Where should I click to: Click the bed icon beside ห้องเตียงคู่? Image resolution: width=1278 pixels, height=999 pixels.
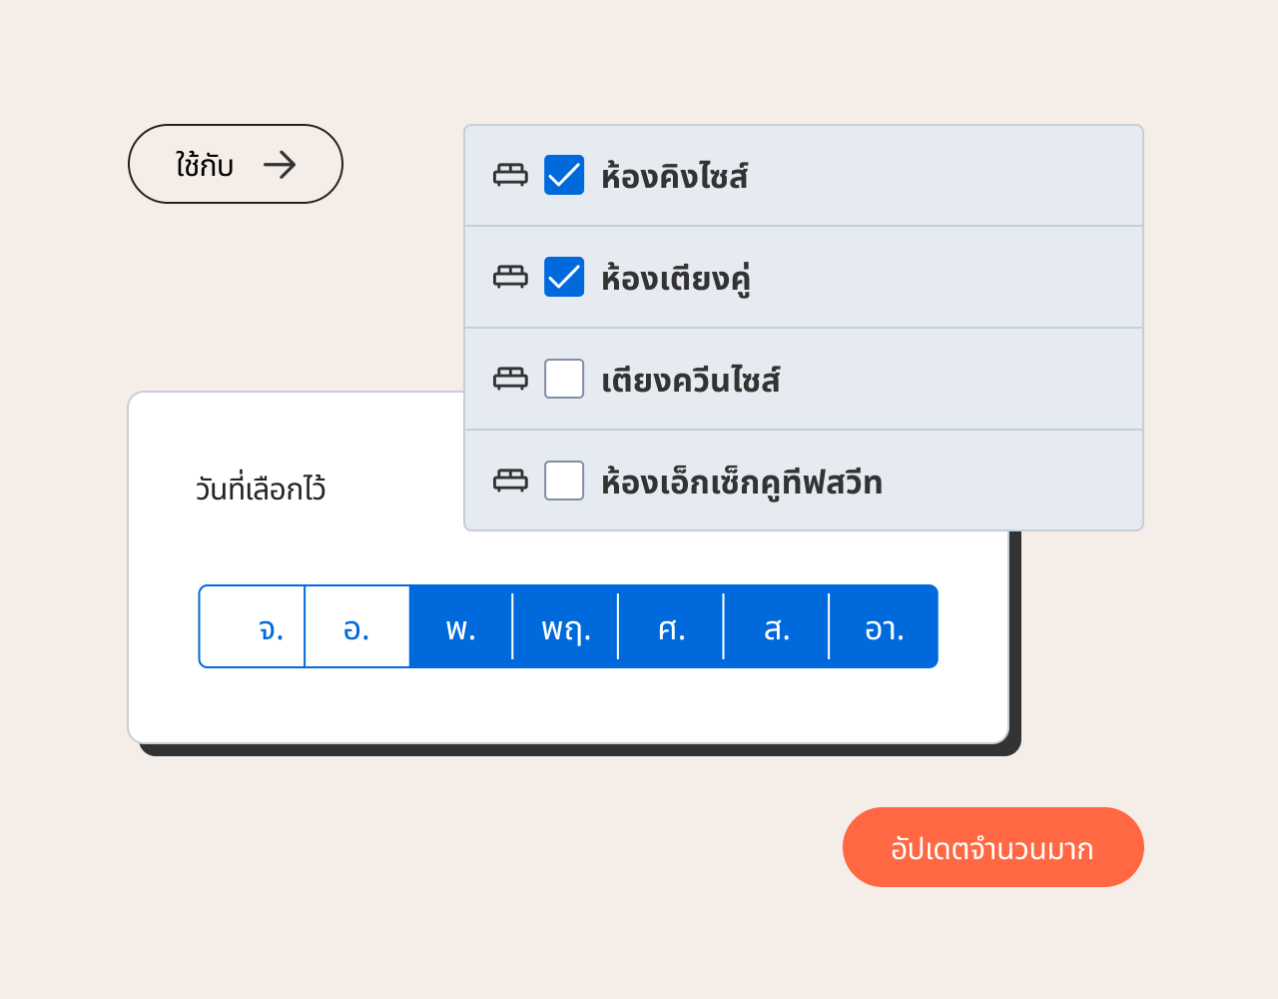(510, 277)
